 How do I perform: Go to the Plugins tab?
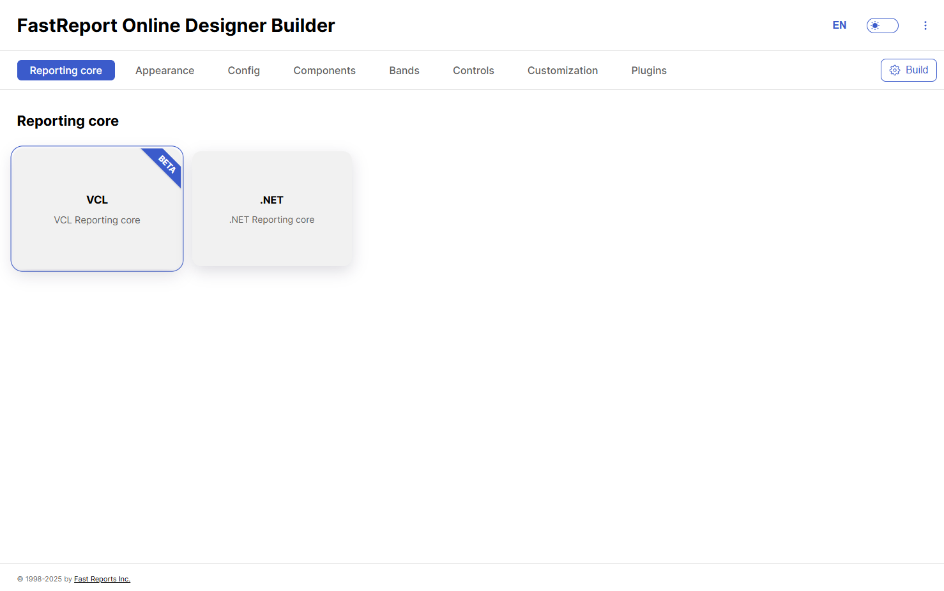tap(649, 70)
